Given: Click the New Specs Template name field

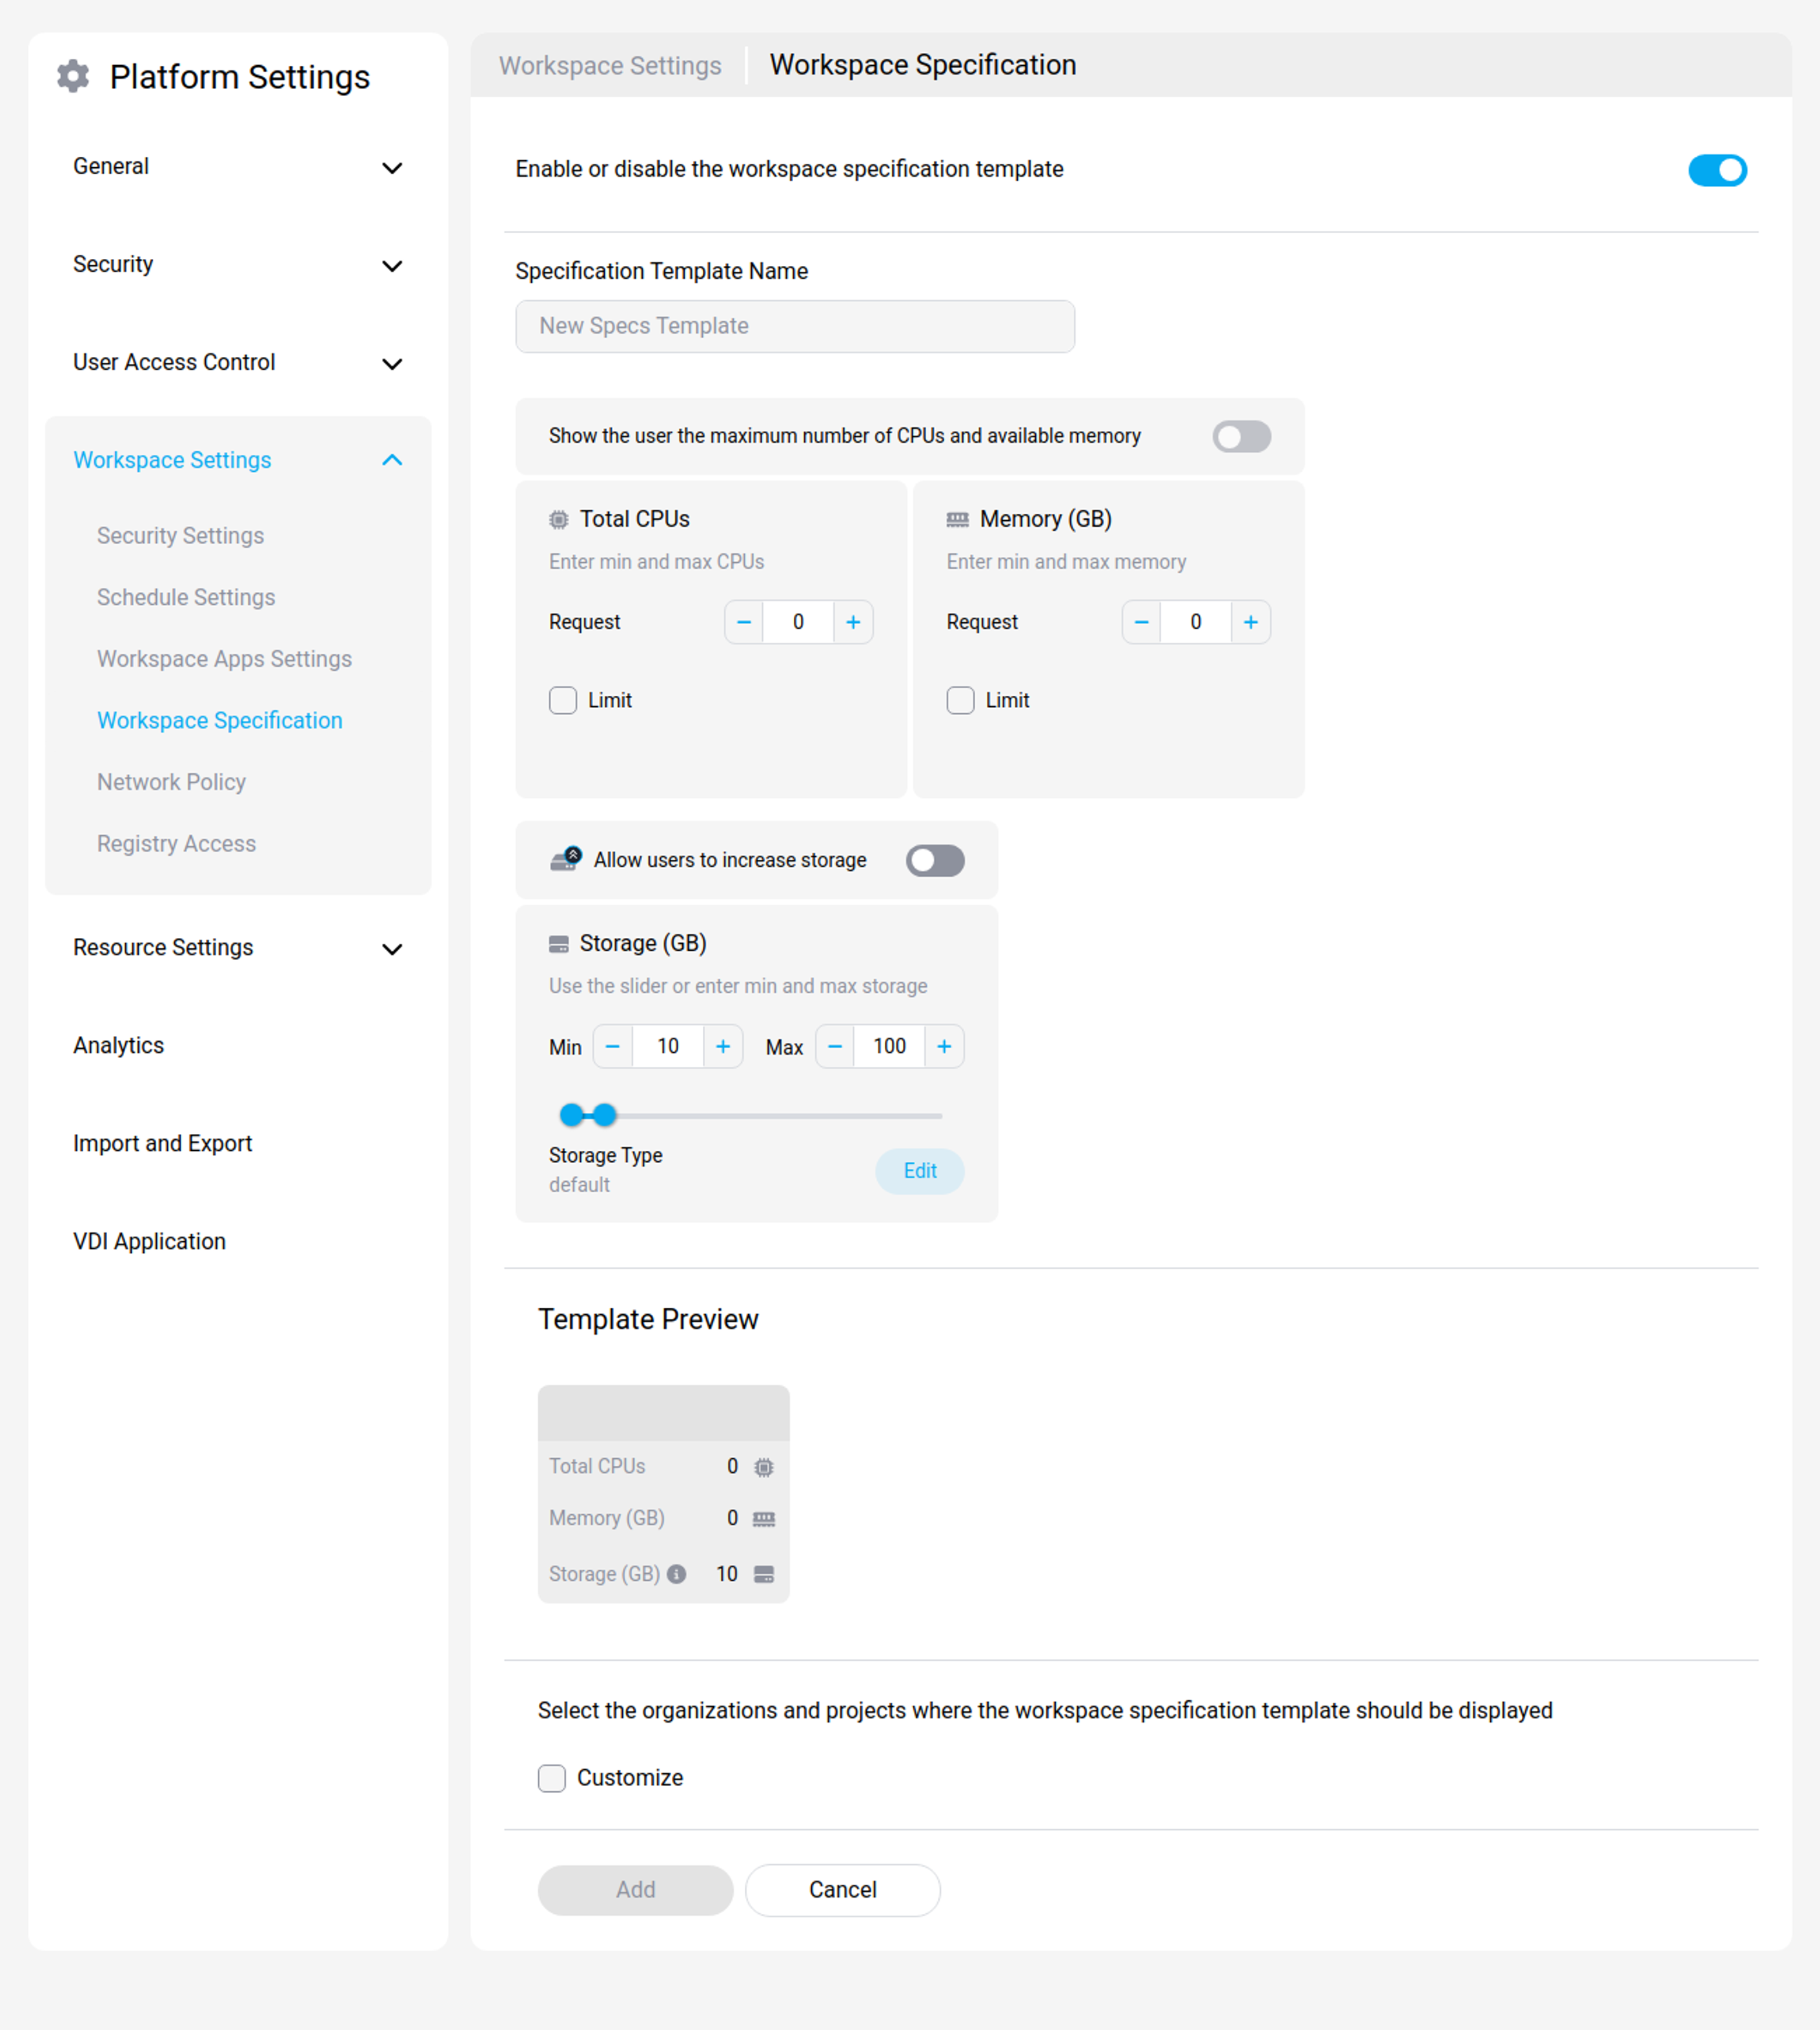Looking at the screenshot, I should point(794,326).
